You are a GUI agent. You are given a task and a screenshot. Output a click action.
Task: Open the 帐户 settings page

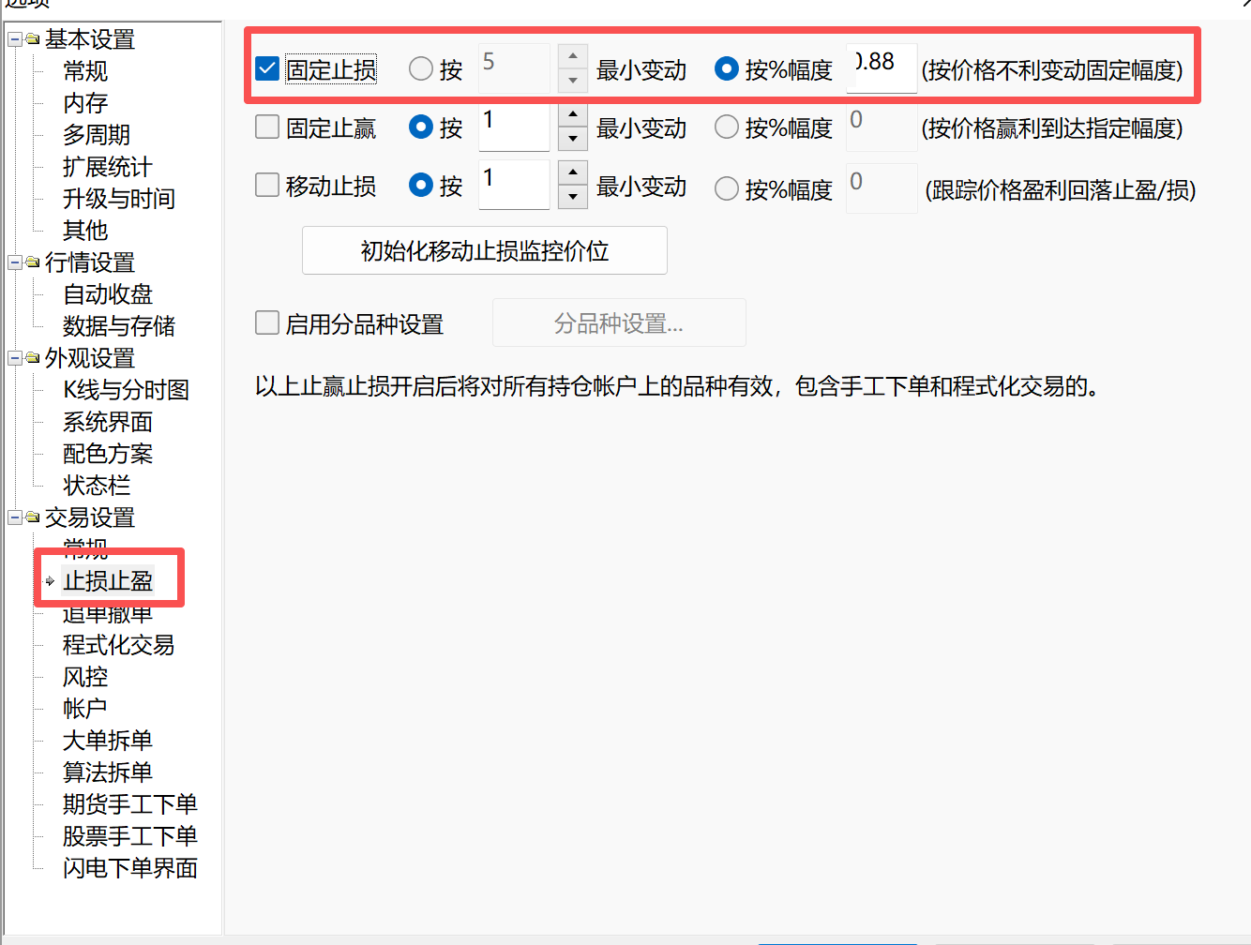click(x=85, y=709)
